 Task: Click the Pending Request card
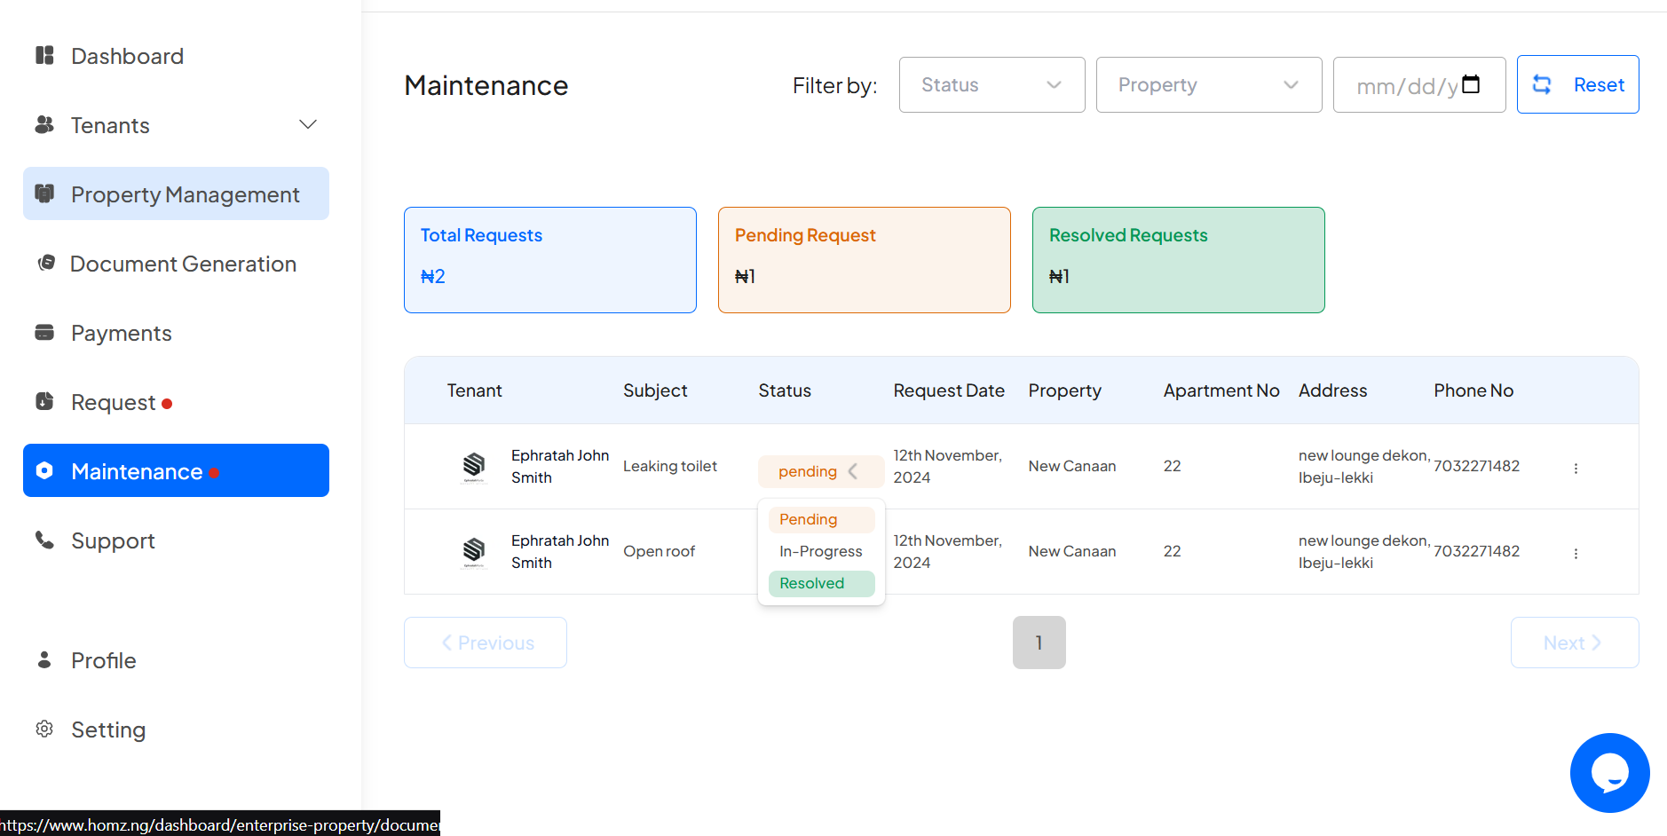pyautogui.click(x=864, y=260)
